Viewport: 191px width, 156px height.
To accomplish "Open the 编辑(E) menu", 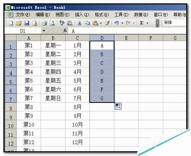I will pyautogui.click(x=43, y=15).
